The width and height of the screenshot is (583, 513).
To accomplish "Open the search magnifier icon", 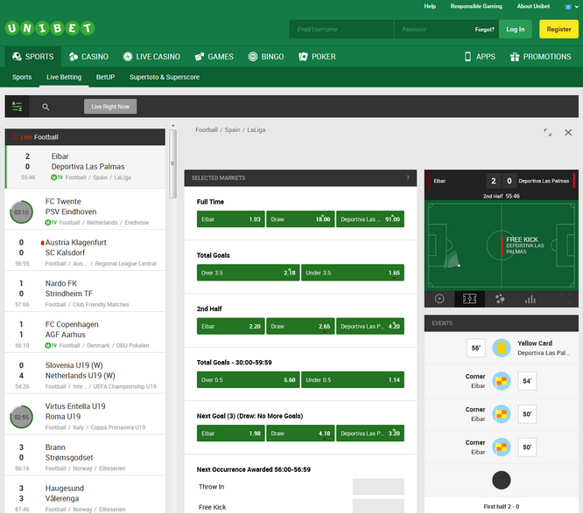I will click(46, 107).
